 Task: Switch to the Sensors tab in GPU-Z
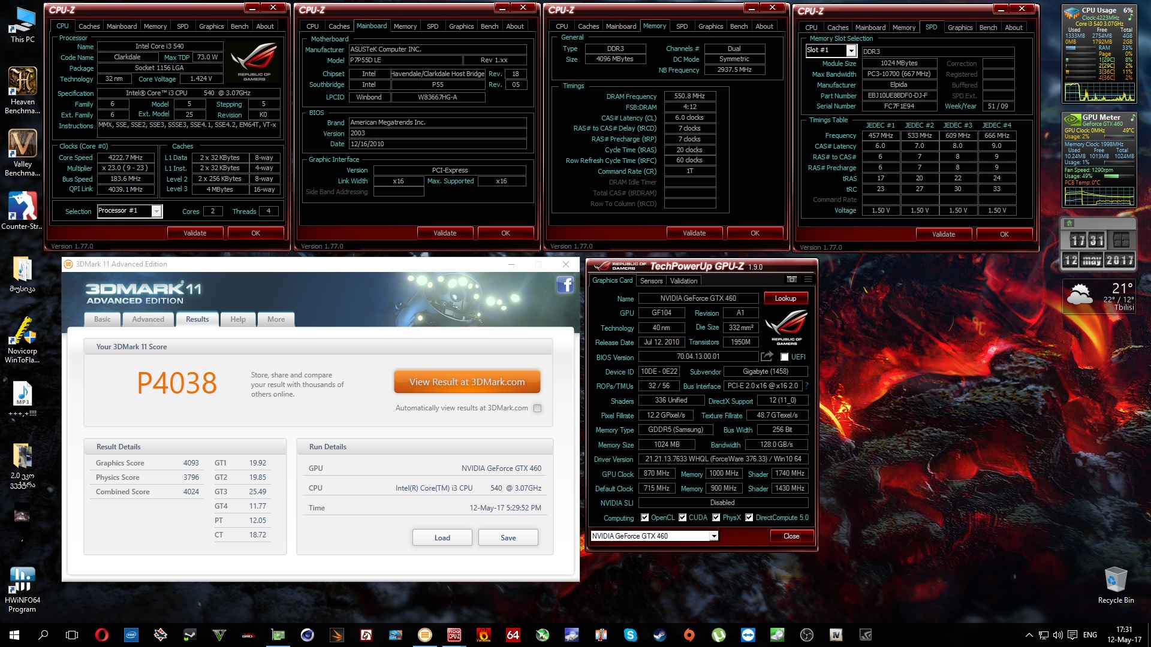[651, 281]
